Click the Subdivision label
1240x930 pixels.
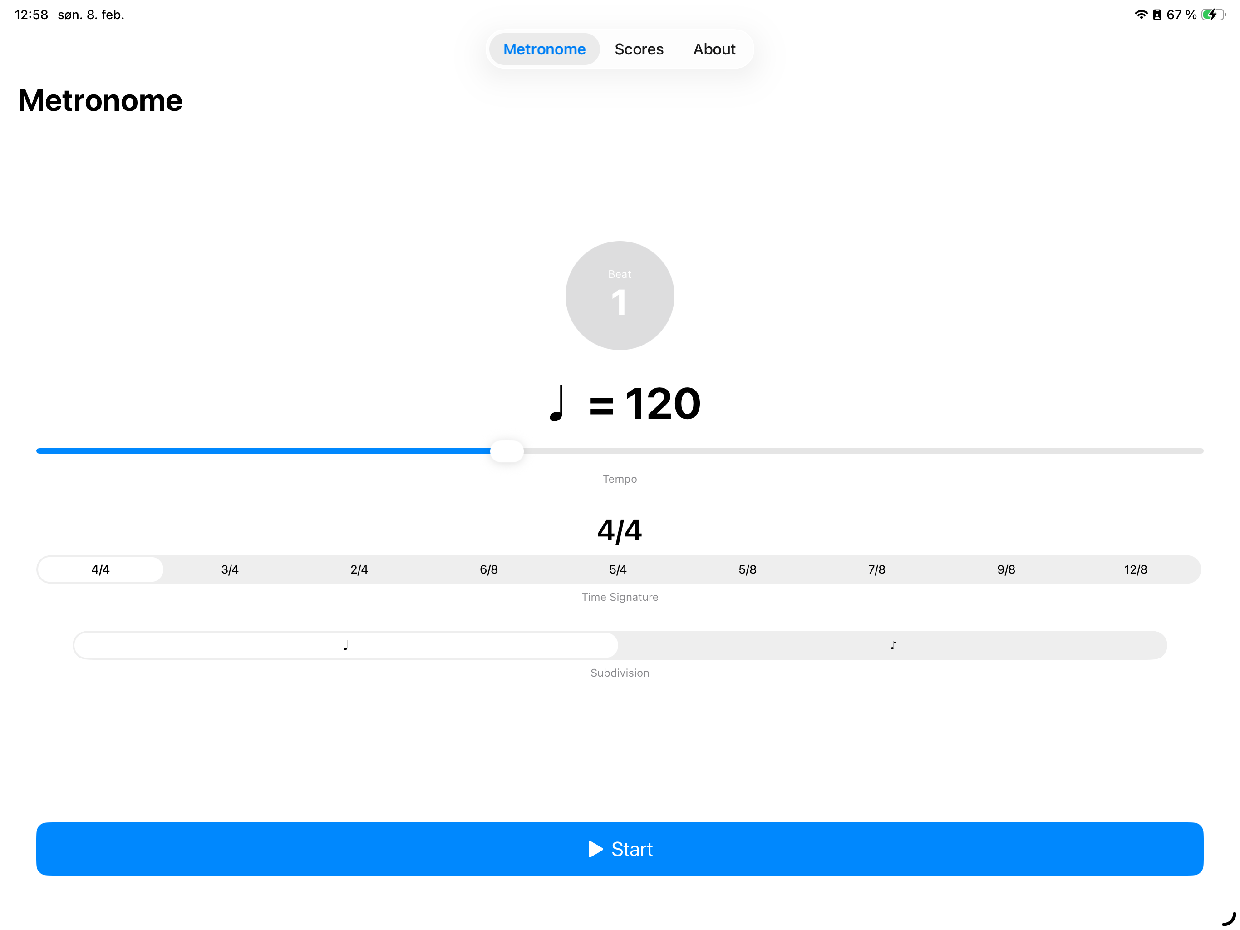620,673
